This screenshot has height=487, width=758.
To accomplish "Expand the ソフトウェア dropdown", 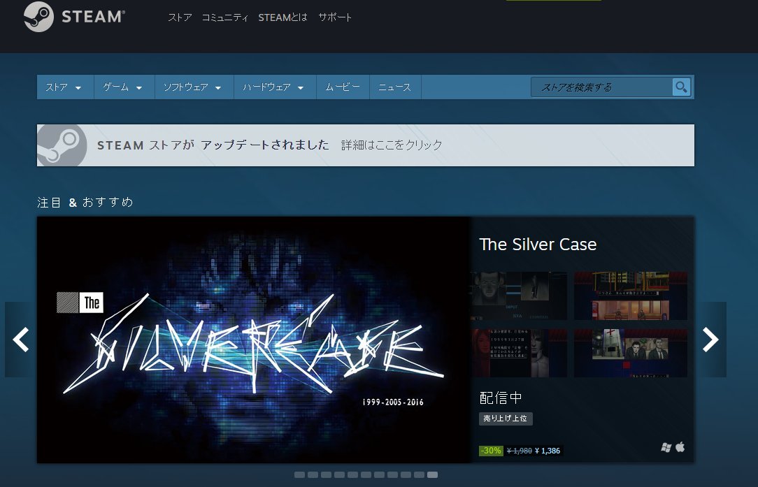I will 194,87.
